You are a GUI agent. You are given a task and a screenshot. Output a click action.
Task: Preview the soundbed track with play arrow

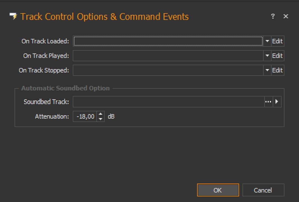277,102
